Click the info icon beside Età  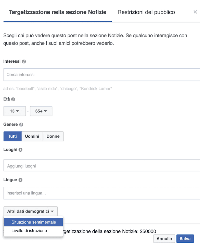[x=13, y=99]
